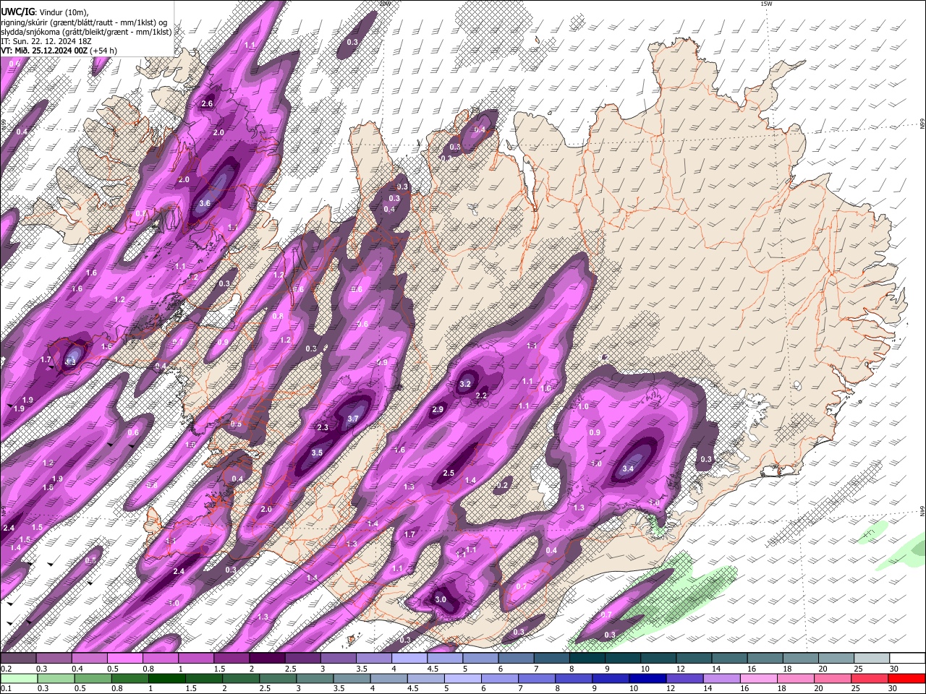
Task: Click the 2.2 precipitation value on the map
Action: pyautogui.click(x=481, y=395)
